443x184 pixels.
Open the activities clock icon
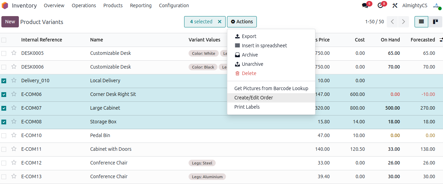tap(380, 5)
